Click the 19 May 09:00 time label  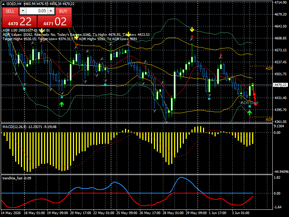coord(57,213)
